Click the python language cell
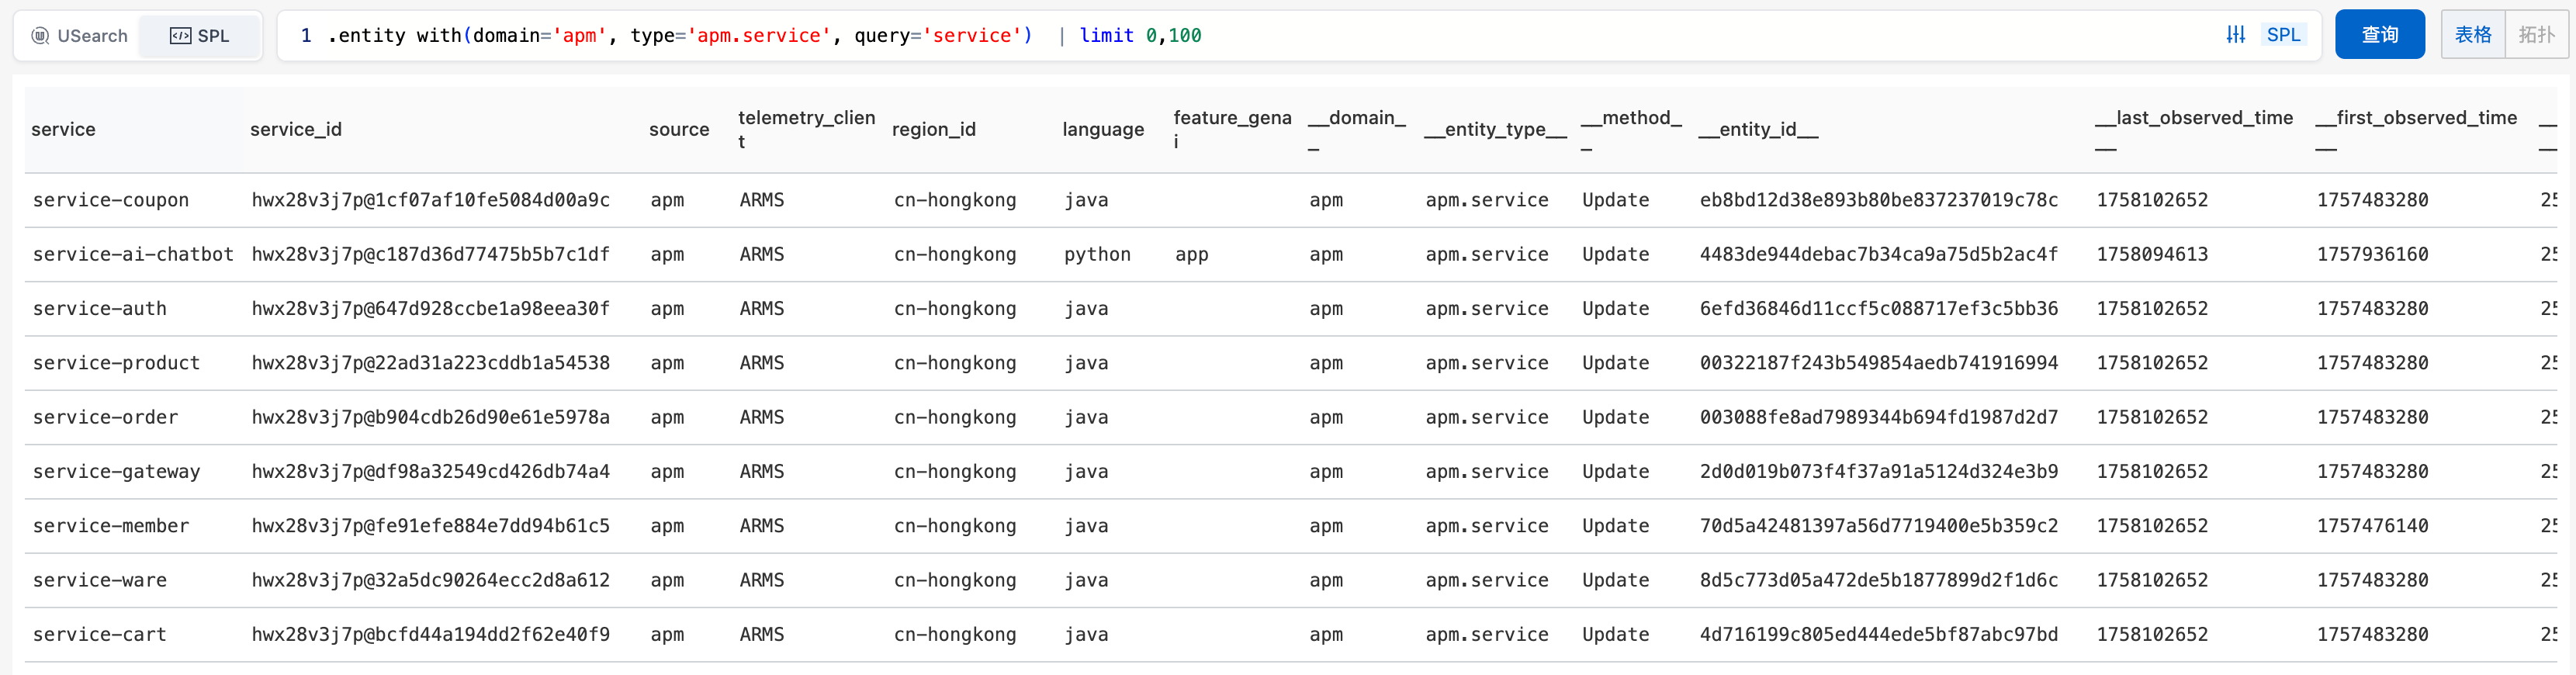This screenshot has height=675, width=2576. click(1097, 254)
